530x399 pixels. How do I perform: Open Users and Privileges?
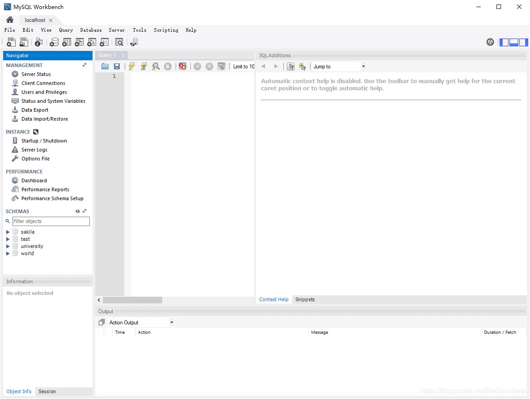[44, 92]
